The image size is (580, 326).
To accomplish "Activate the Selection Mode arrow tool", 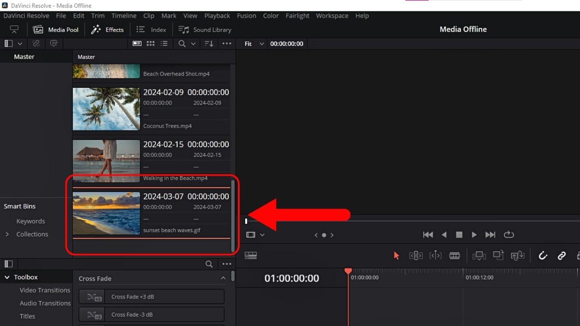I will coord(396,255).
